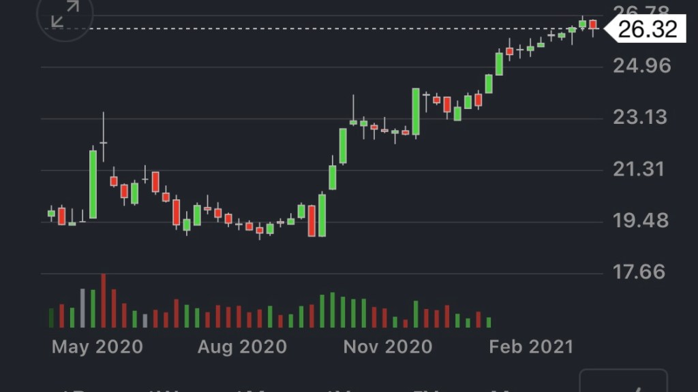The height and width of the screenshot is (392, 698).
Task: Click the current price label 26.32
Action: coord(648,29)
